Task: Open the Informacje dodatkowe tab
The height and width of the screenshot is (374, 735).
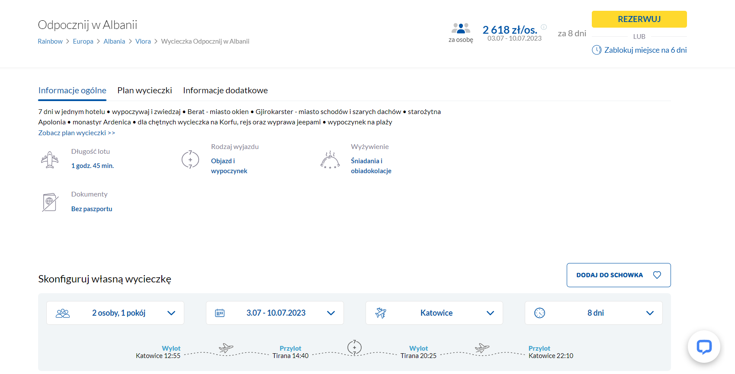Action: (x=225, y=90)
